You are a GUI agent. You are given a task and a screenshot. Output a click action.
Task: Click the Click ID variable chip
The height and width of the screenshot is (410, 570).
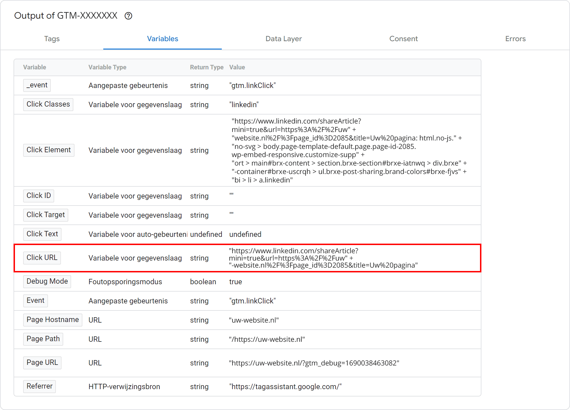(39, 196)
